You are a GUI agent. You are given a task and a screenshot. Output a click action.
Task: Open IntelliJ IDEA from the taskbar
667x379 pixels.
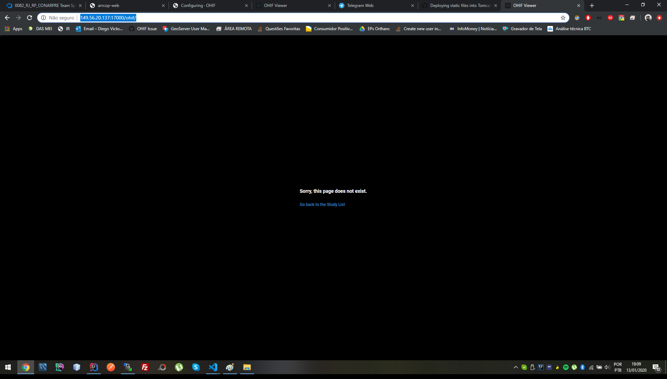(94, 367)
